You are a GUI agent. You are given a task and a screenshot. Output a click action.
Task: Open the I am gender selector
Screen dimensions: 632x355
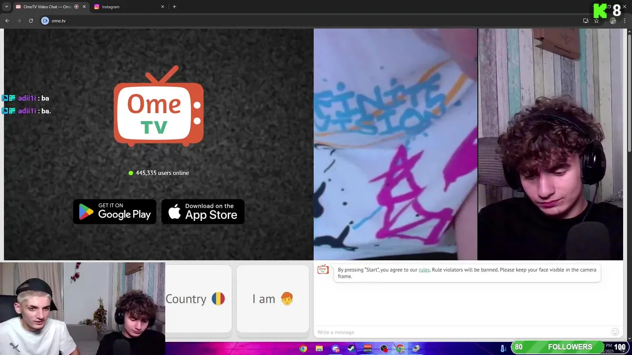[x=273, y=299]
